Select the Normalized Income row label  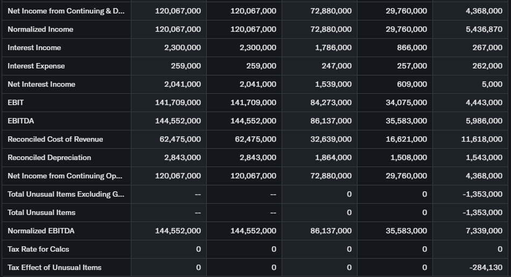click(40, 29)
